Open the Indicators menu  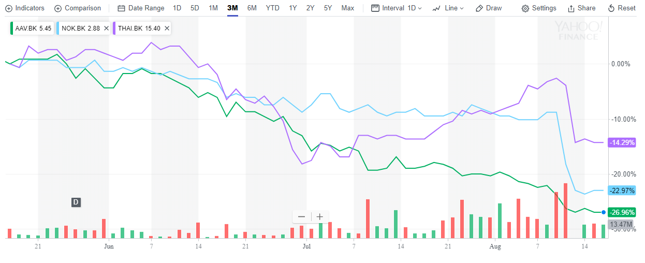pos(25,8)
